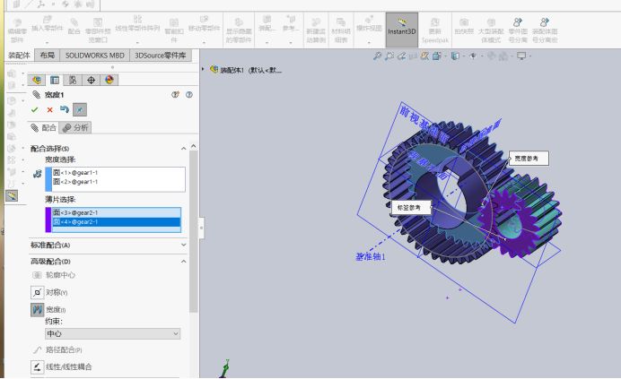Open the view orientation cube icon
Image resolution: width=621 pixels, height=379 pixels.
[x=437, y=56]
